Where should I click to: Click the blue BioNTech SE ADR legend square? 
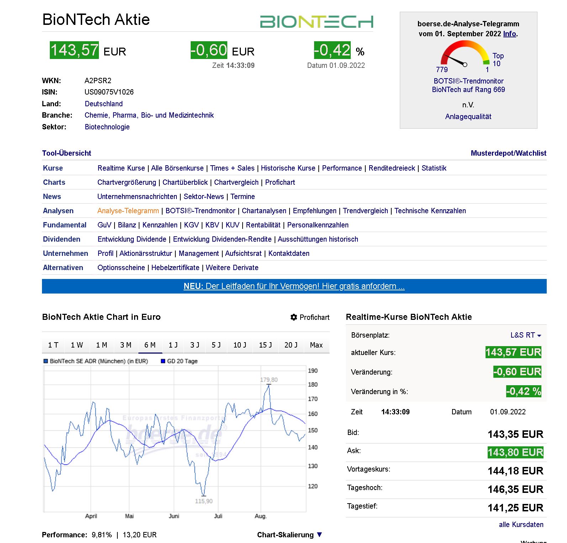46,361
